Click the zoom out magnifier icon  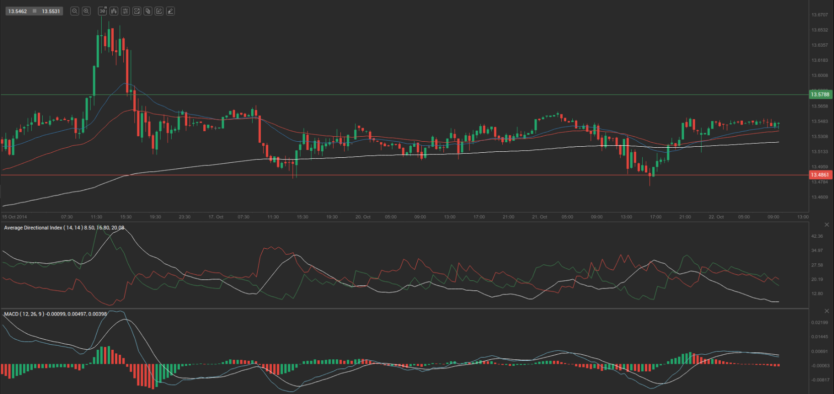click(x=74, y=11)
